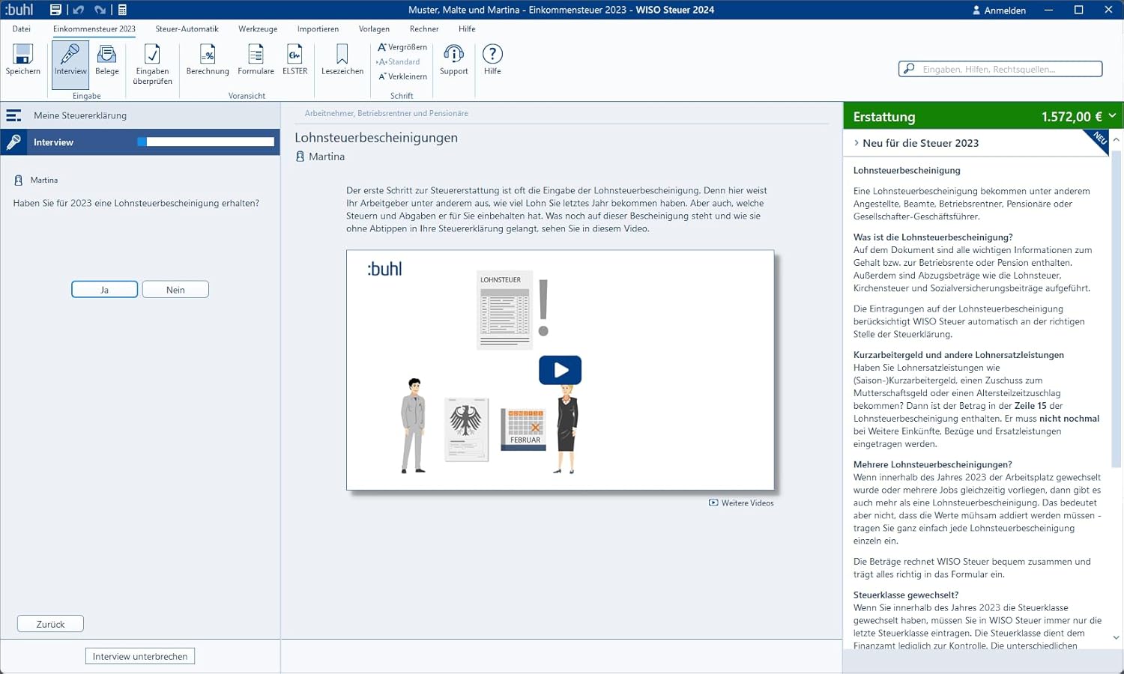Viewport: 1124px width, 674px height.
Task: Click the Lohnsteuerbescheinigungen heading
Action: 376,138
